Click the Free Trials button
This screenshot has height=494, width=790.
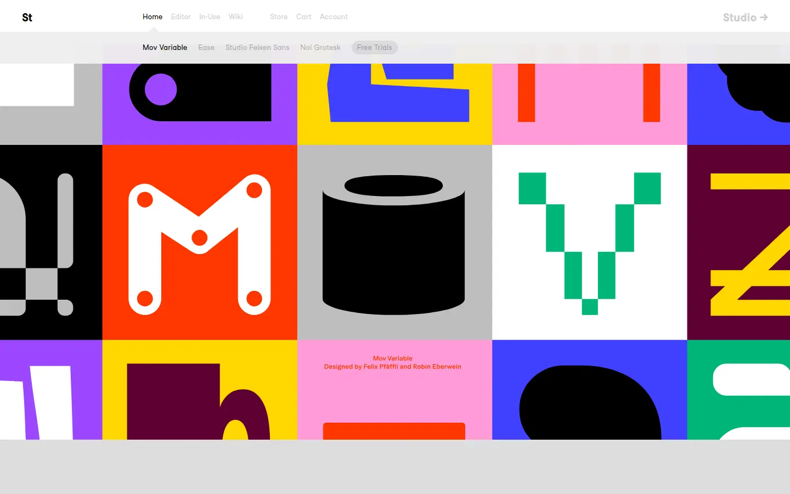click(x=374, y=48)
